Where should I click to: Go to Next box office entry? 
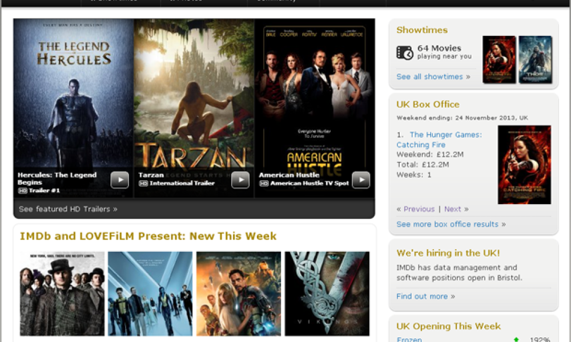453,209
